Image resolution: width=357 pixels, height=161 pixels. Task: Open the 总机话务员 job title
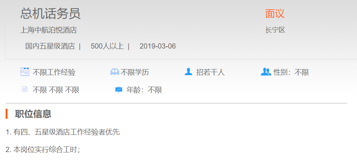50,13
